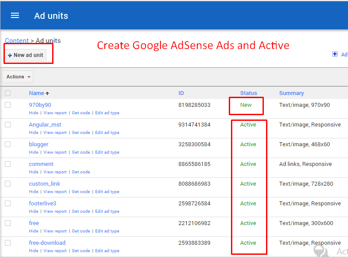Get code for free-download
Viewport: 348px width, 257px height.
click(x=81, y=251)
